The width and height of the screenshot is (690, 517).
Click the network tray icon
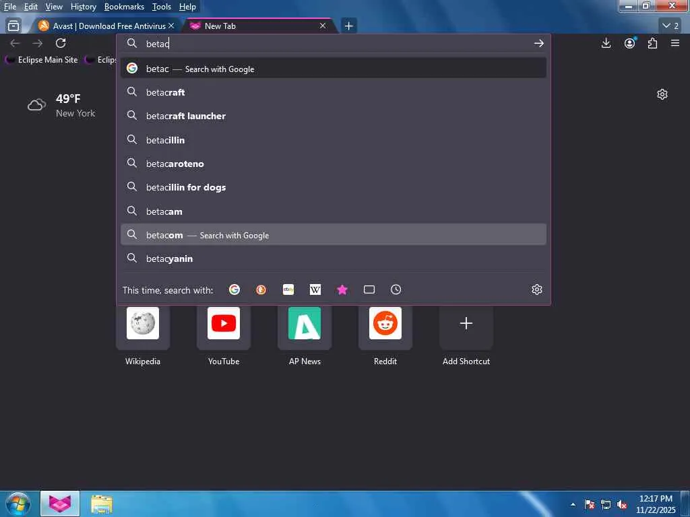[606, 504]
